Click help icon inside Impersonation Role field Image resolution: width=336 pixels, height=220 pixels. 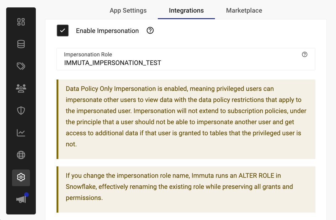point(304,55)
